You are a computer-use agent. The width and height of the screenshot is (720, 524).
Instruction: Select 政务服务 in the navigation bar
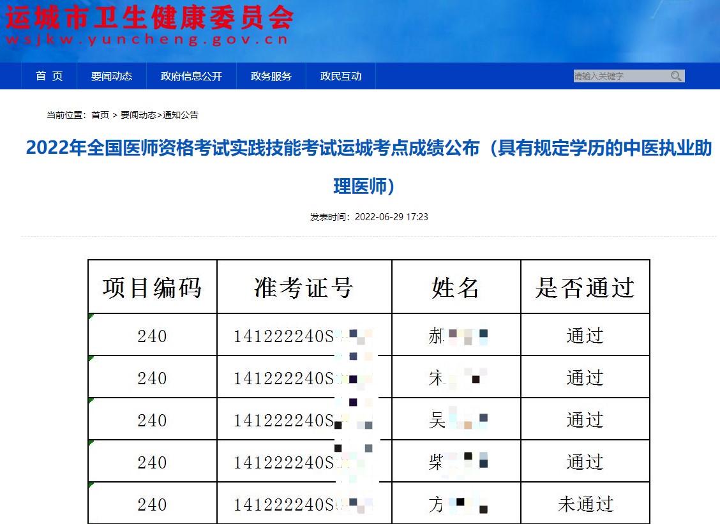click(x=271, y=77)
